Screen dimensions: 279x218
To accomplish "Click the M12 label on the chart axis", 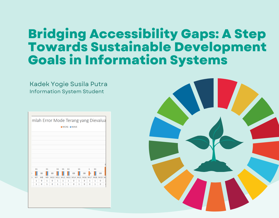I will [63, 177].
